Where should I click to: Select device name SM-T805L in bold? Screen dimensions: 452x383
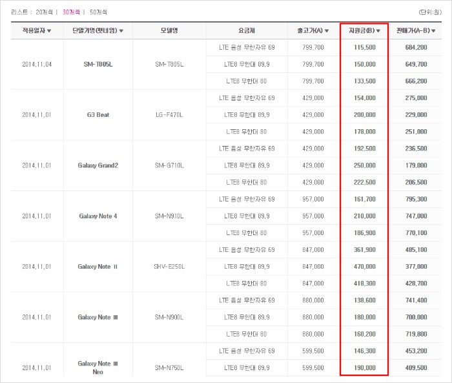98,65
